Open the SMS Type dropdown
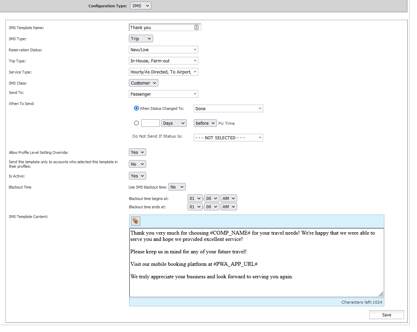 [141, 38]
